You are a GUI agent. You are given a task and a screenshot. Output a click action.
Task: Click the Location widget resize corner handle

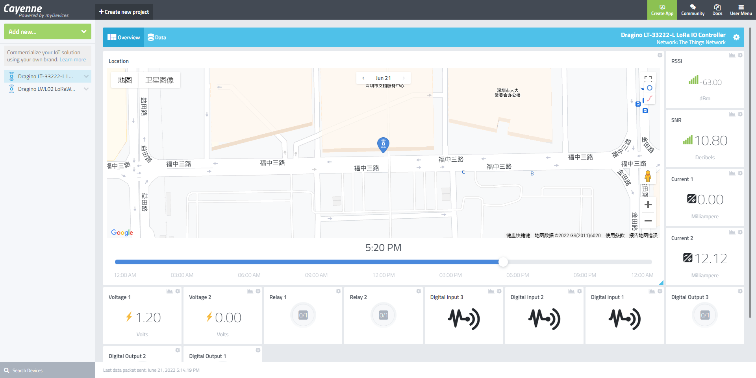pos(661,282)
